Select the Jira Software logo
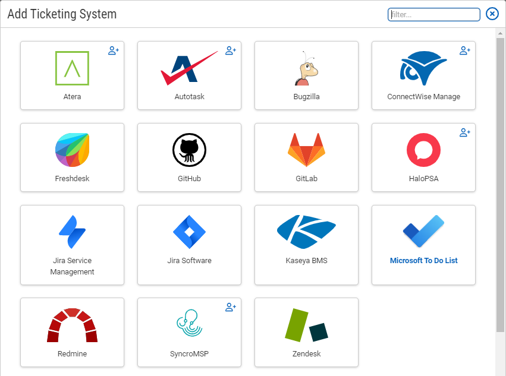This screenshot has width=506, height=376. [x=189, y=232]
